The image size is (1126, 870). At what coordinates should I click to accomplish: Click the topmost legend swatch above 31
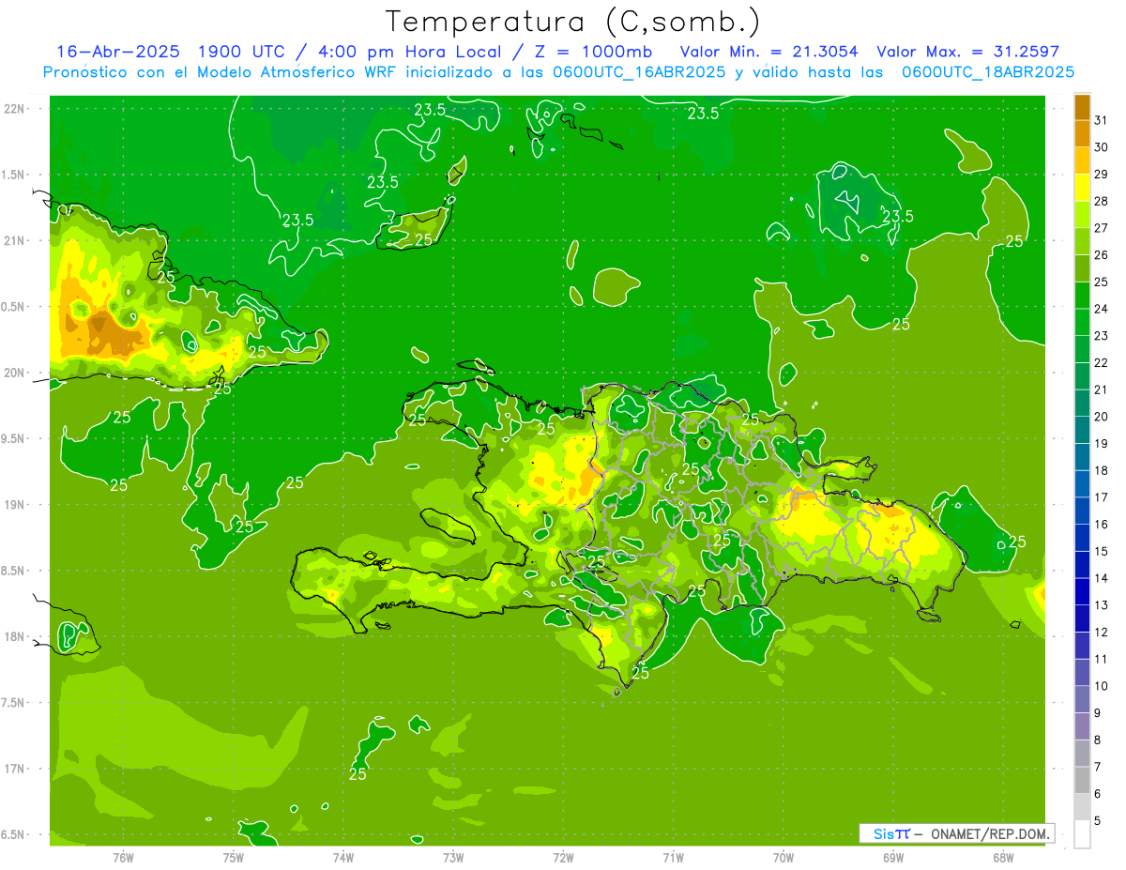(1082, 107)
